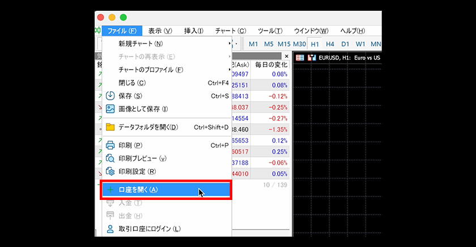Image resolution: width=476 pixels, height=247 pixels.
Task: Click the 毎日の変化 column header
Action: click(x=271, y=65)
